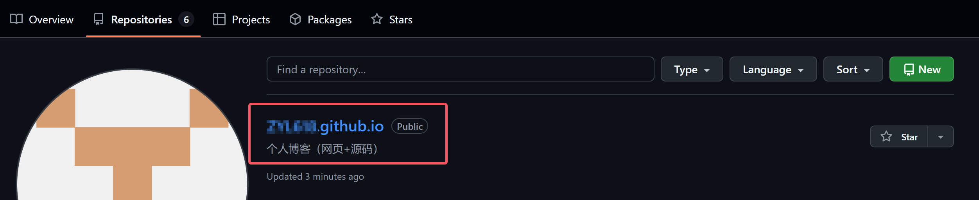This screenshot has width=979, height=200.
Task: Switch to the Overview tab
Action: pyautogui.click(x=42, y=19)
